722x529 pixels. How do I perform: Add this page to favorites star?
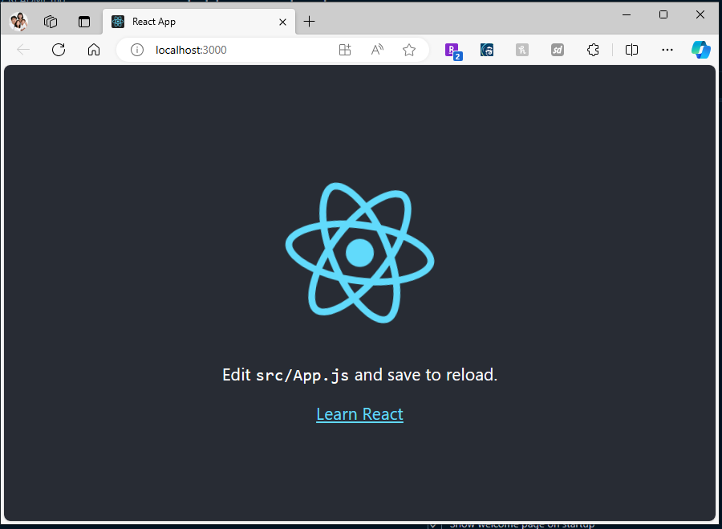pyautogui.click(x=409, y=50)
